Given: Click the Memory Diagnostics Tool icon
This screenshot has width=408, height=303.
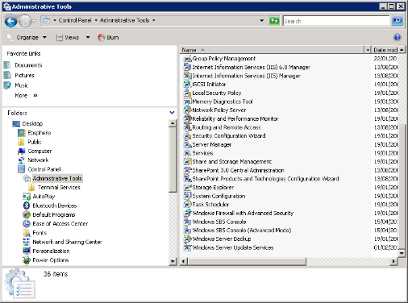Looking at the screenshot, I should [x=187, y=102].
